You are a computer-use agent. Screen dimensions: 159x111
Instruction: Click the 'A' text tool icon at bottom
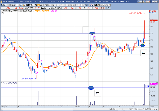tap(157, 109)
